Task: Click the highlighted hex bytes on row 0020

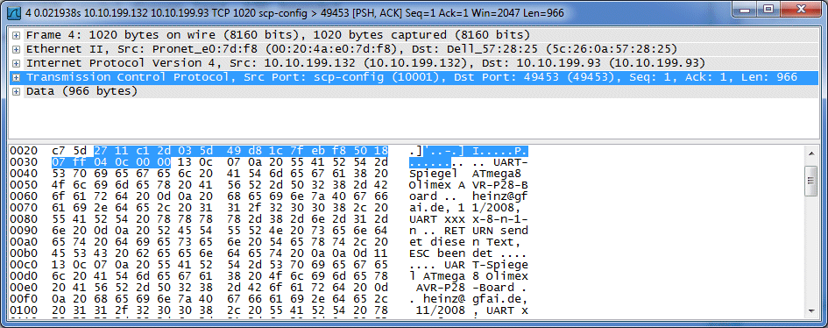Action: pyautogui.click(x=241, y=151)
